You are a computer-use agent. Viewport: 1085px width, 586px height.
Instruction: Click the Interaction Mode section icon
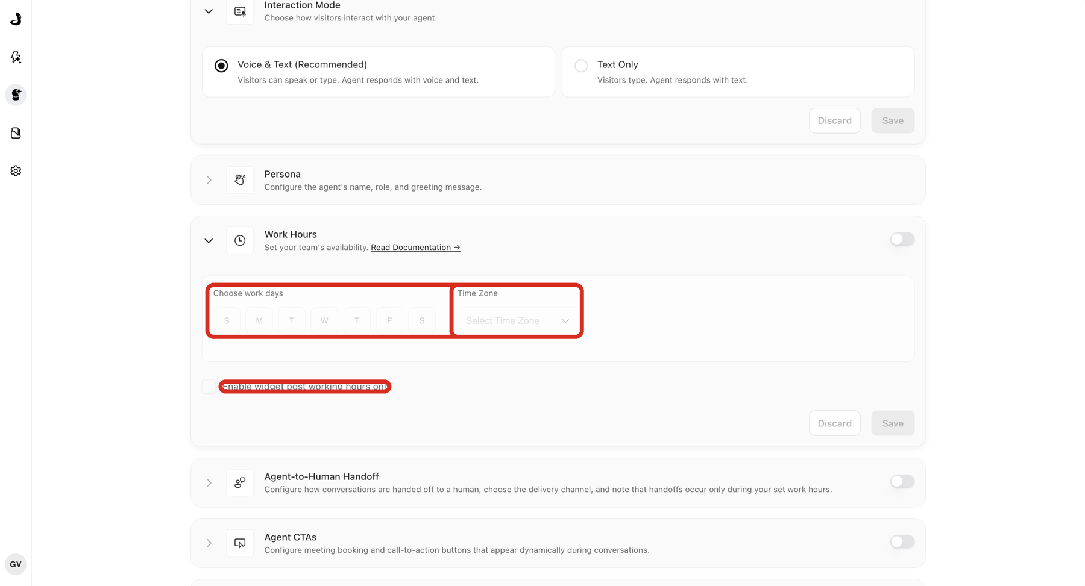[x=240, y=11]
